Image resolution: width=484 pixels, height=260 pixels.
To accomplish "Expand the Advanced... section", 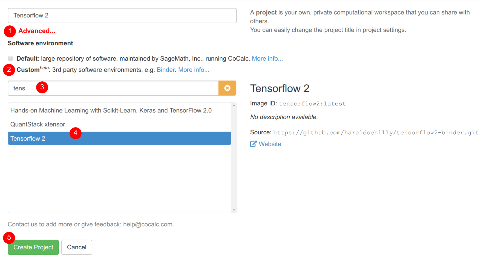I will (x=37, y=31).
